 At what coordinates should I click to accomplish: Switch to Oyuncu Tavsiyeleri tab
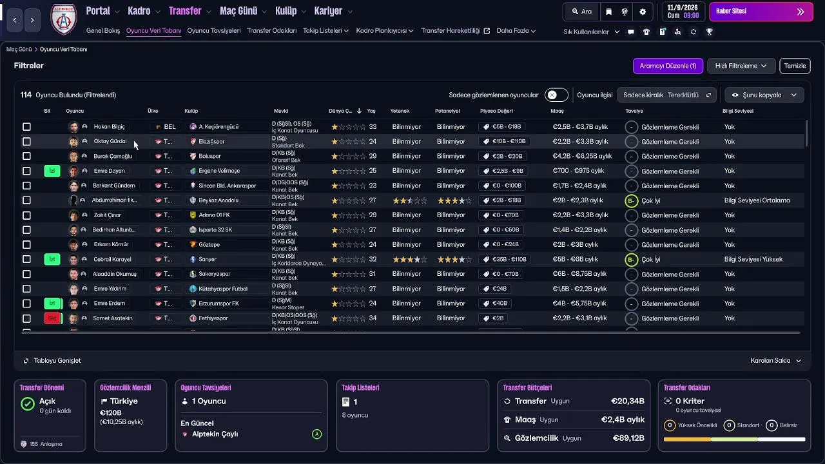(214, 30)
